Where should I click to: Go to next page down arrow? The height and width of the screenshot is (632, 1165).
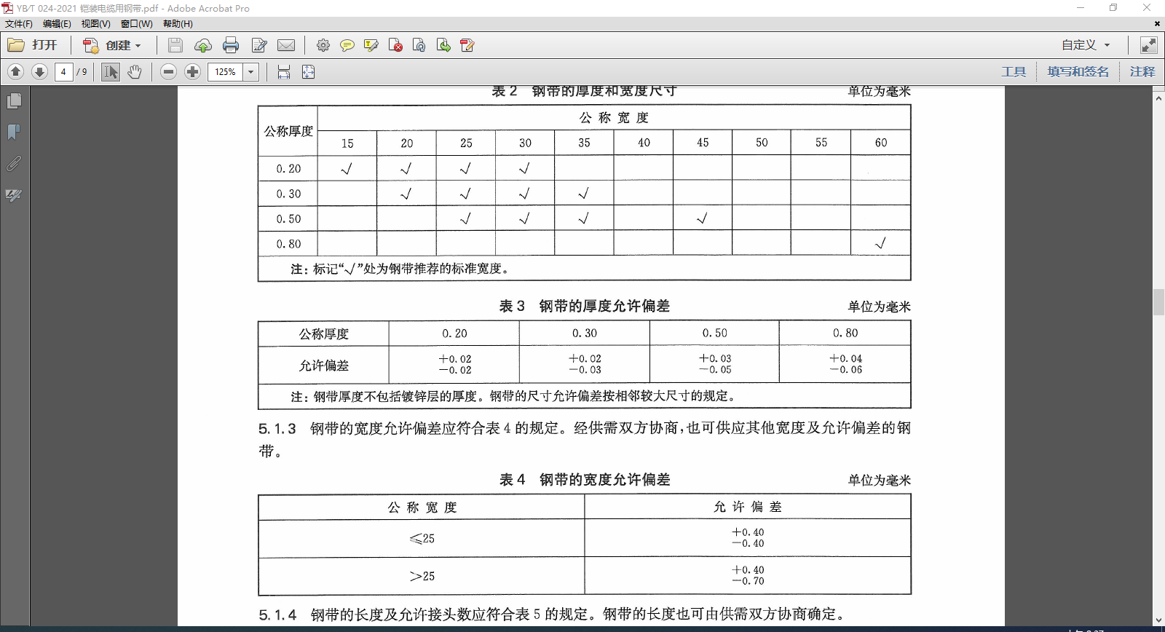click(x=40, y=71)
